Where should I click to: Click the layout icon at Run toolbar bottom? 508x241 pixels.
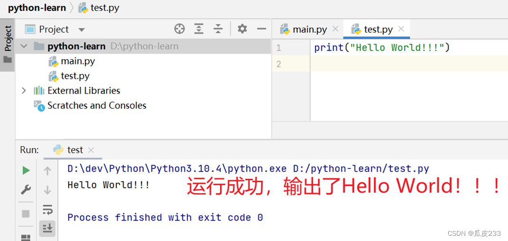coord(26,238)
